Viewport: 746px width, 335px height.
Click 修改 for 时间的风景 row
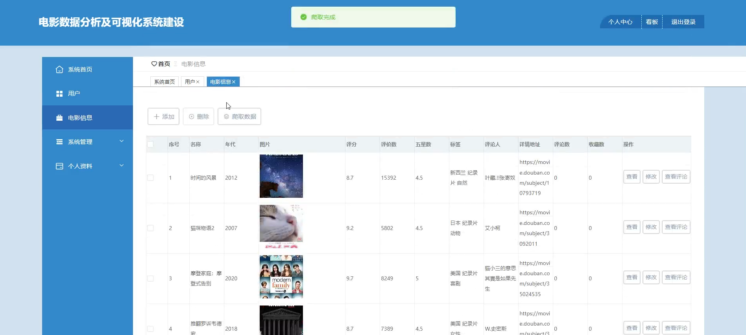651,177
